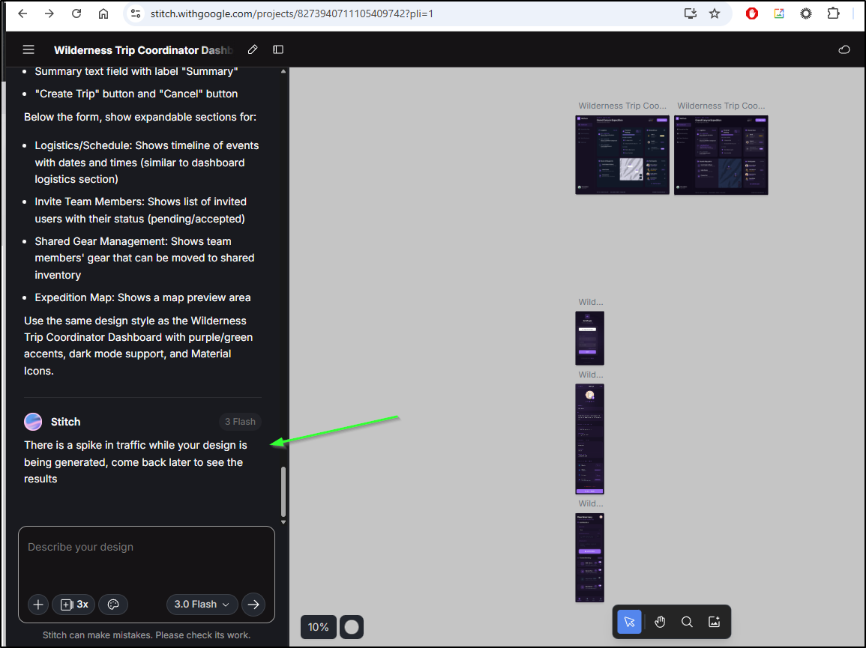Open the theme palette icon
The image size is (866, 648).
[x=113, y=605]
